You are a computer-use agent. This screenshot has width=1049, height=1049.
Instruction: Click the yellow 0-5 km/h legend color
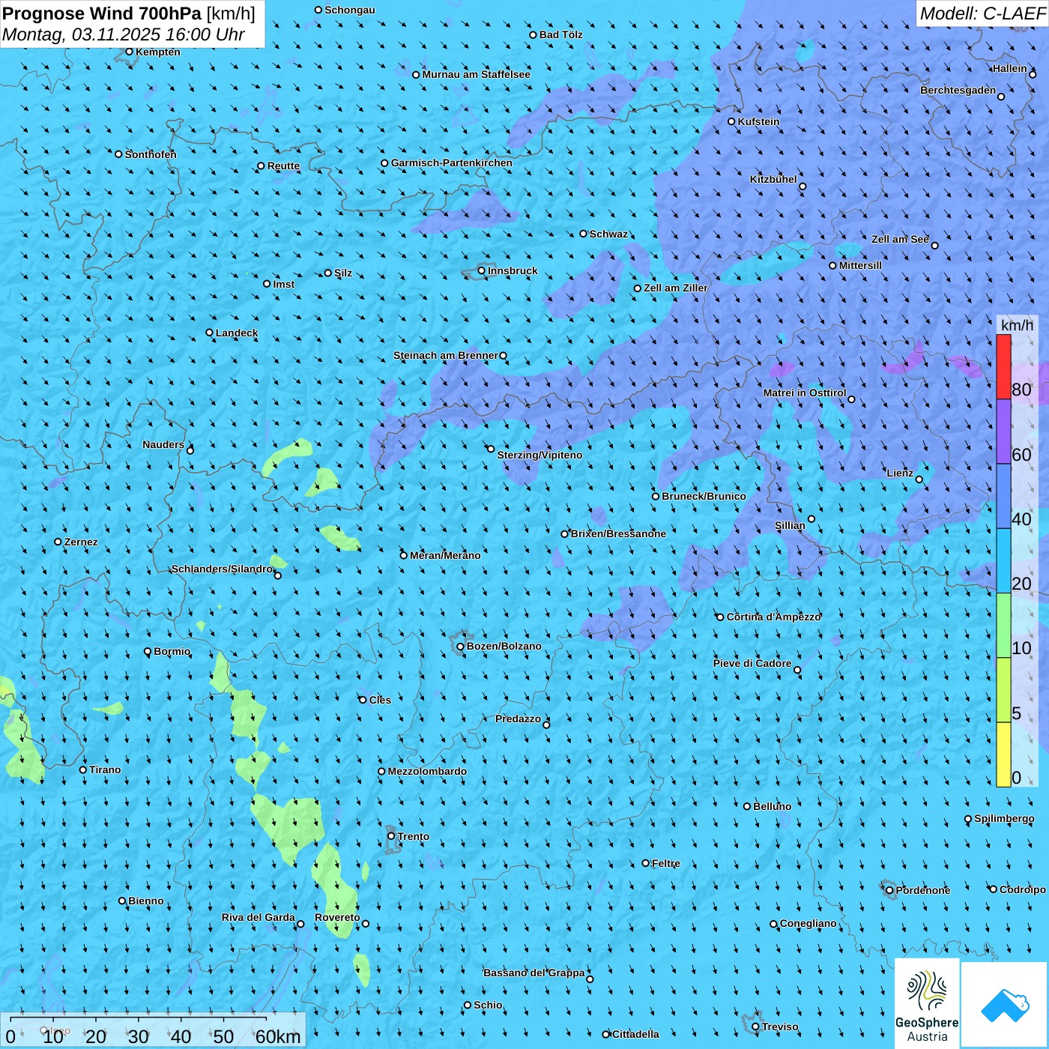1003,755
